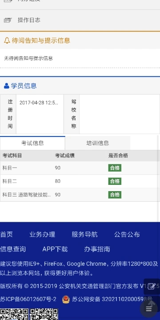This screenshot has width=160, height=320.
Task: Click the 无待阅告知与提示信息 message
Action: [28, 58]
